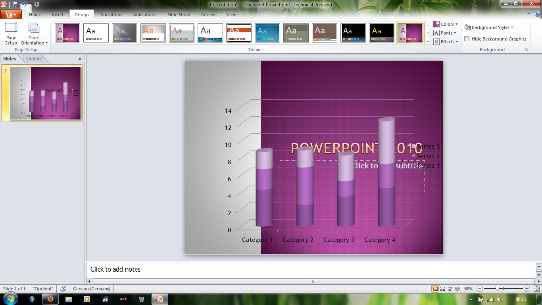The image size is (542, 305).
Task: Close the Slides/Outline pane
Action: [x=80, y=59]
